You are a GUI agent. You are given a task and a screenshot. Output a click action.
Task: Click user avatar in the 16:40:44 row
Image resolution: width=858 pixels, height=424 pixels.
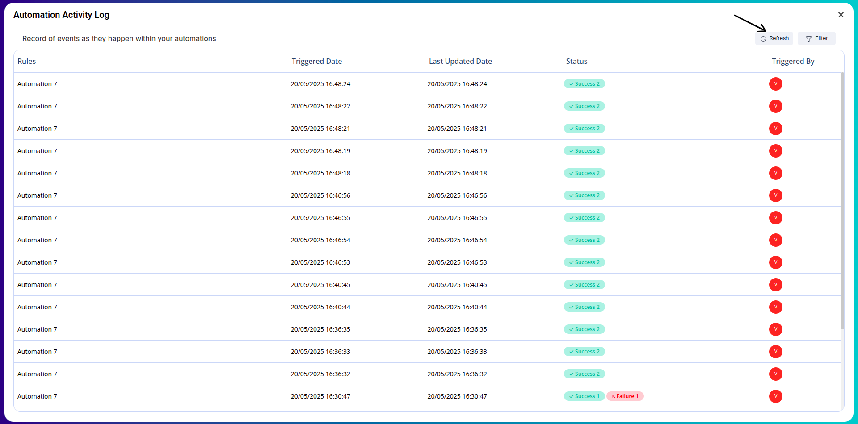(775, 307)
